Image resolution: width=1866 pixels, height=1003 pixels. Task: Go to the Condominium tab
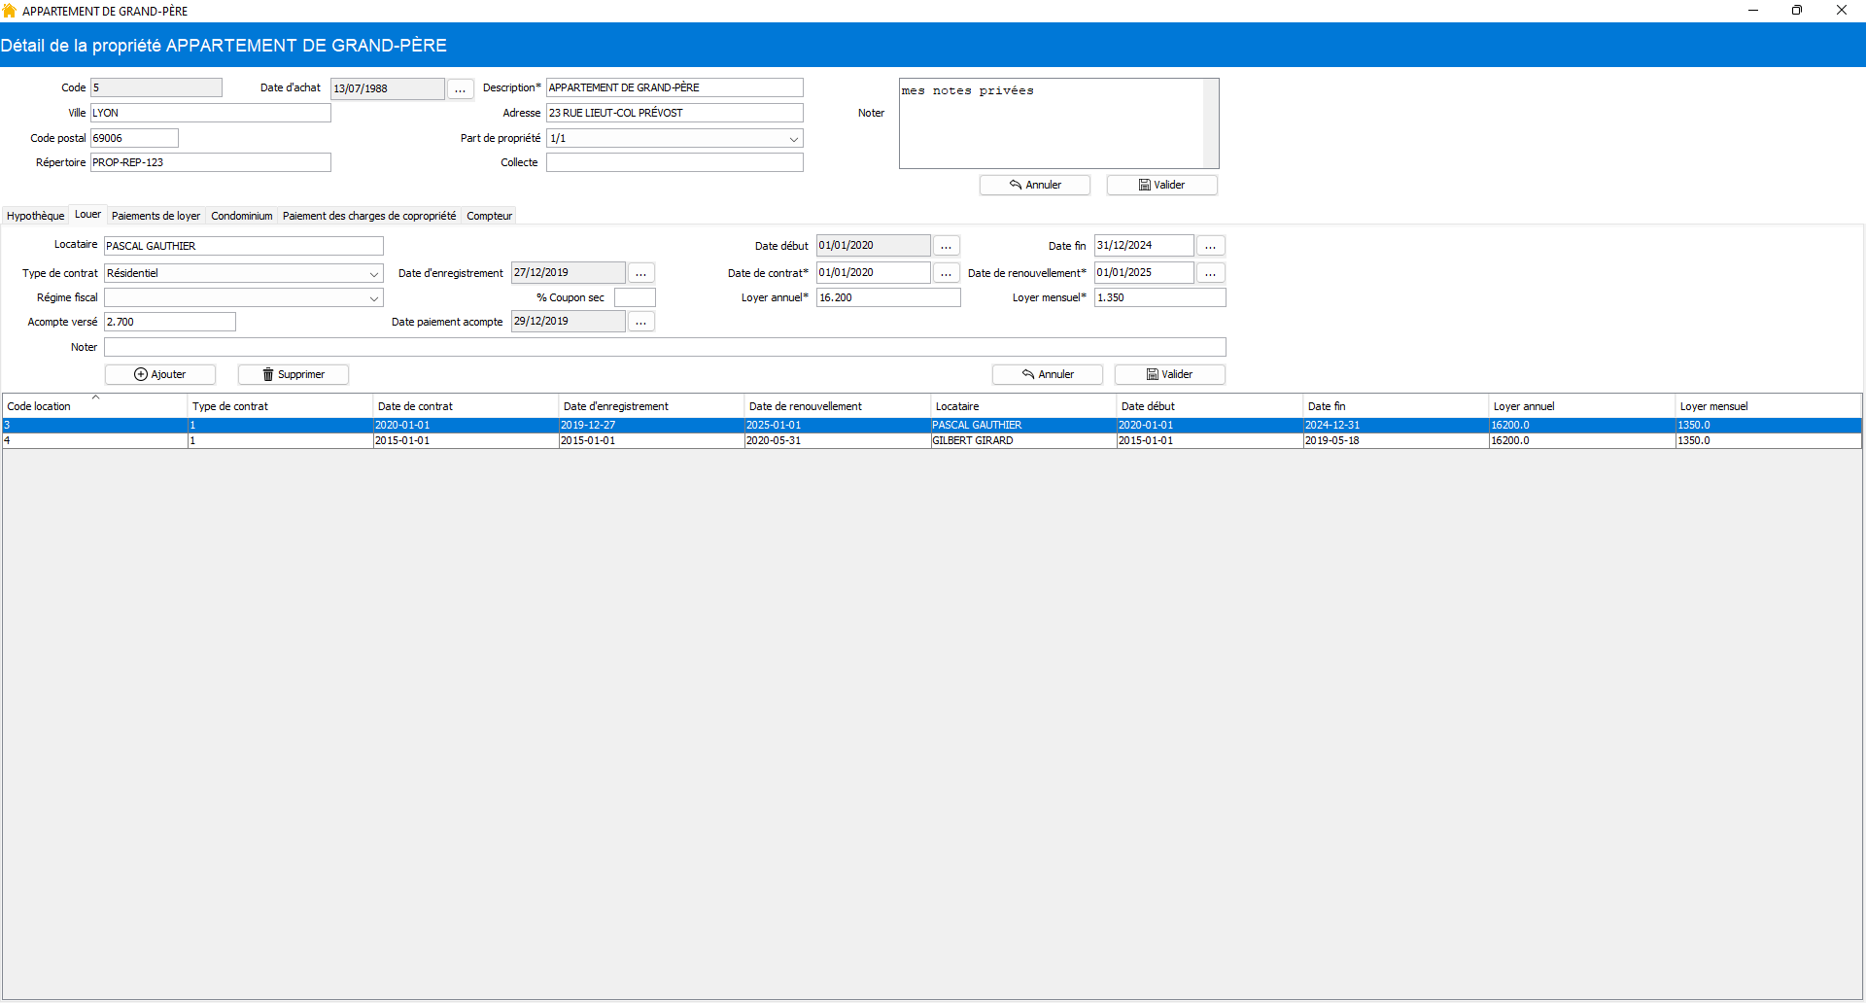(x=242, y=216)
